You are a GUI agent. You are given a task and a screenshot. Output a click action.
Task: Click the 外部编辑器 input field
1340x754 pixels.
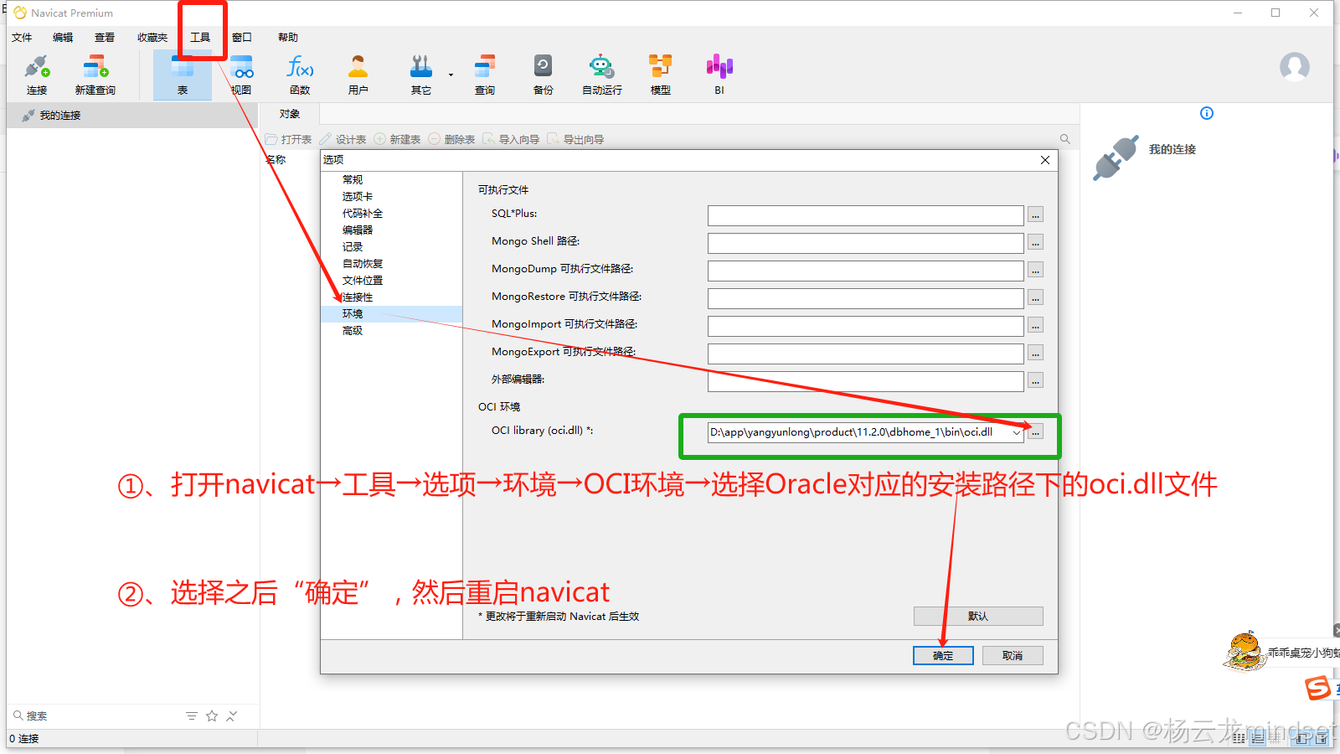click(865, 381)
